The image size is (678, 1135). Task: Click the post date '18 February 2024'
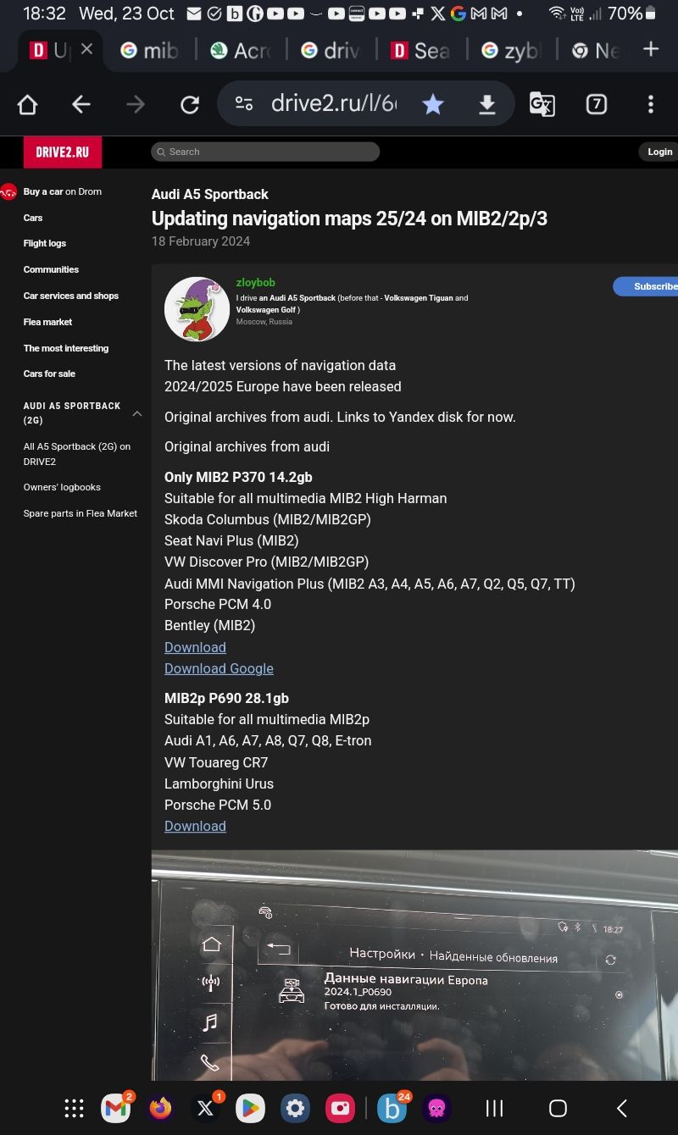(201, 241)
